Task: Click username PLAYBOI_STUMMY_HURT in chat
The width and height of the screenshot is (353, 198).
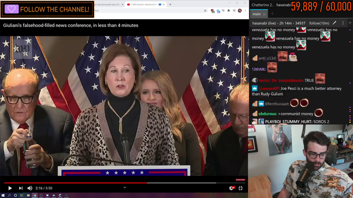Action: [289, 122]
